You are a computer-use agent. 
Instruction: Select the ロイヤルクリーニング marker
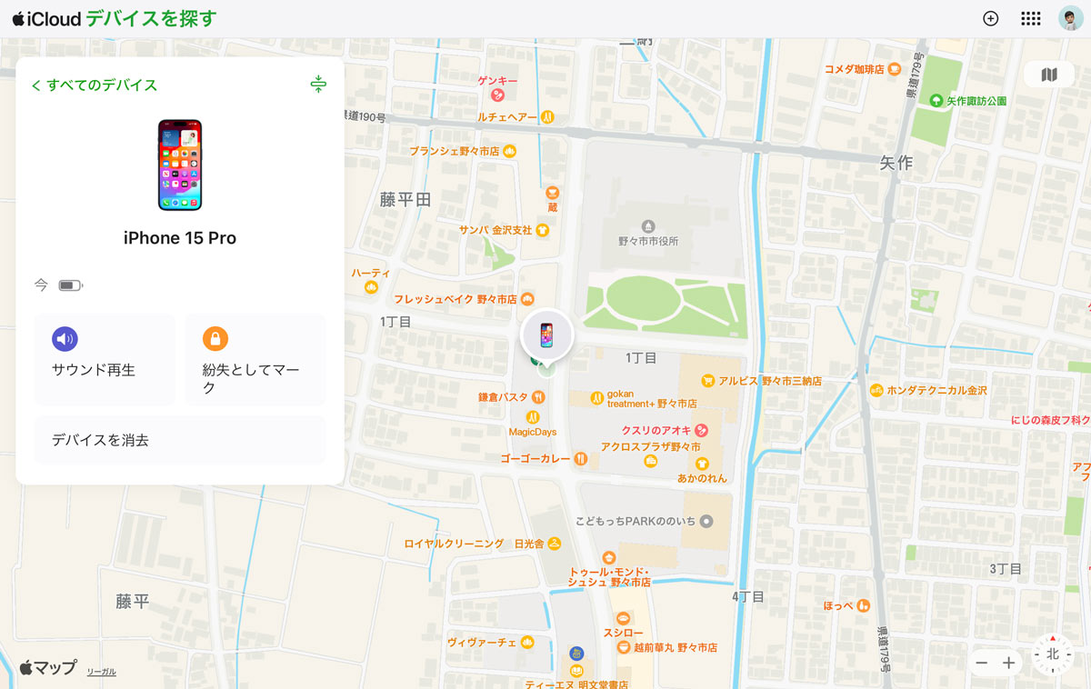click(x=454, y=544)
